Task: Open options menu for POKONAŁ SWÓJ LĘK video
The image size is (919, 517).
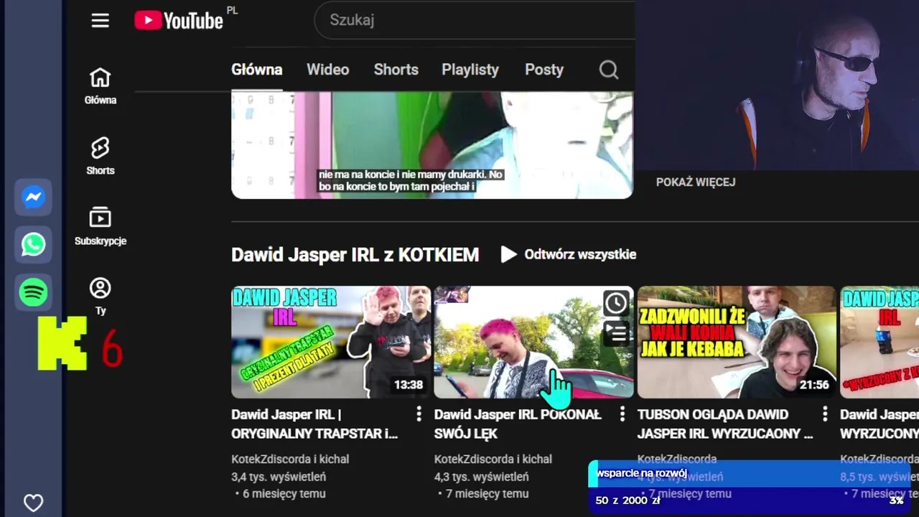Action: (622, 414)
